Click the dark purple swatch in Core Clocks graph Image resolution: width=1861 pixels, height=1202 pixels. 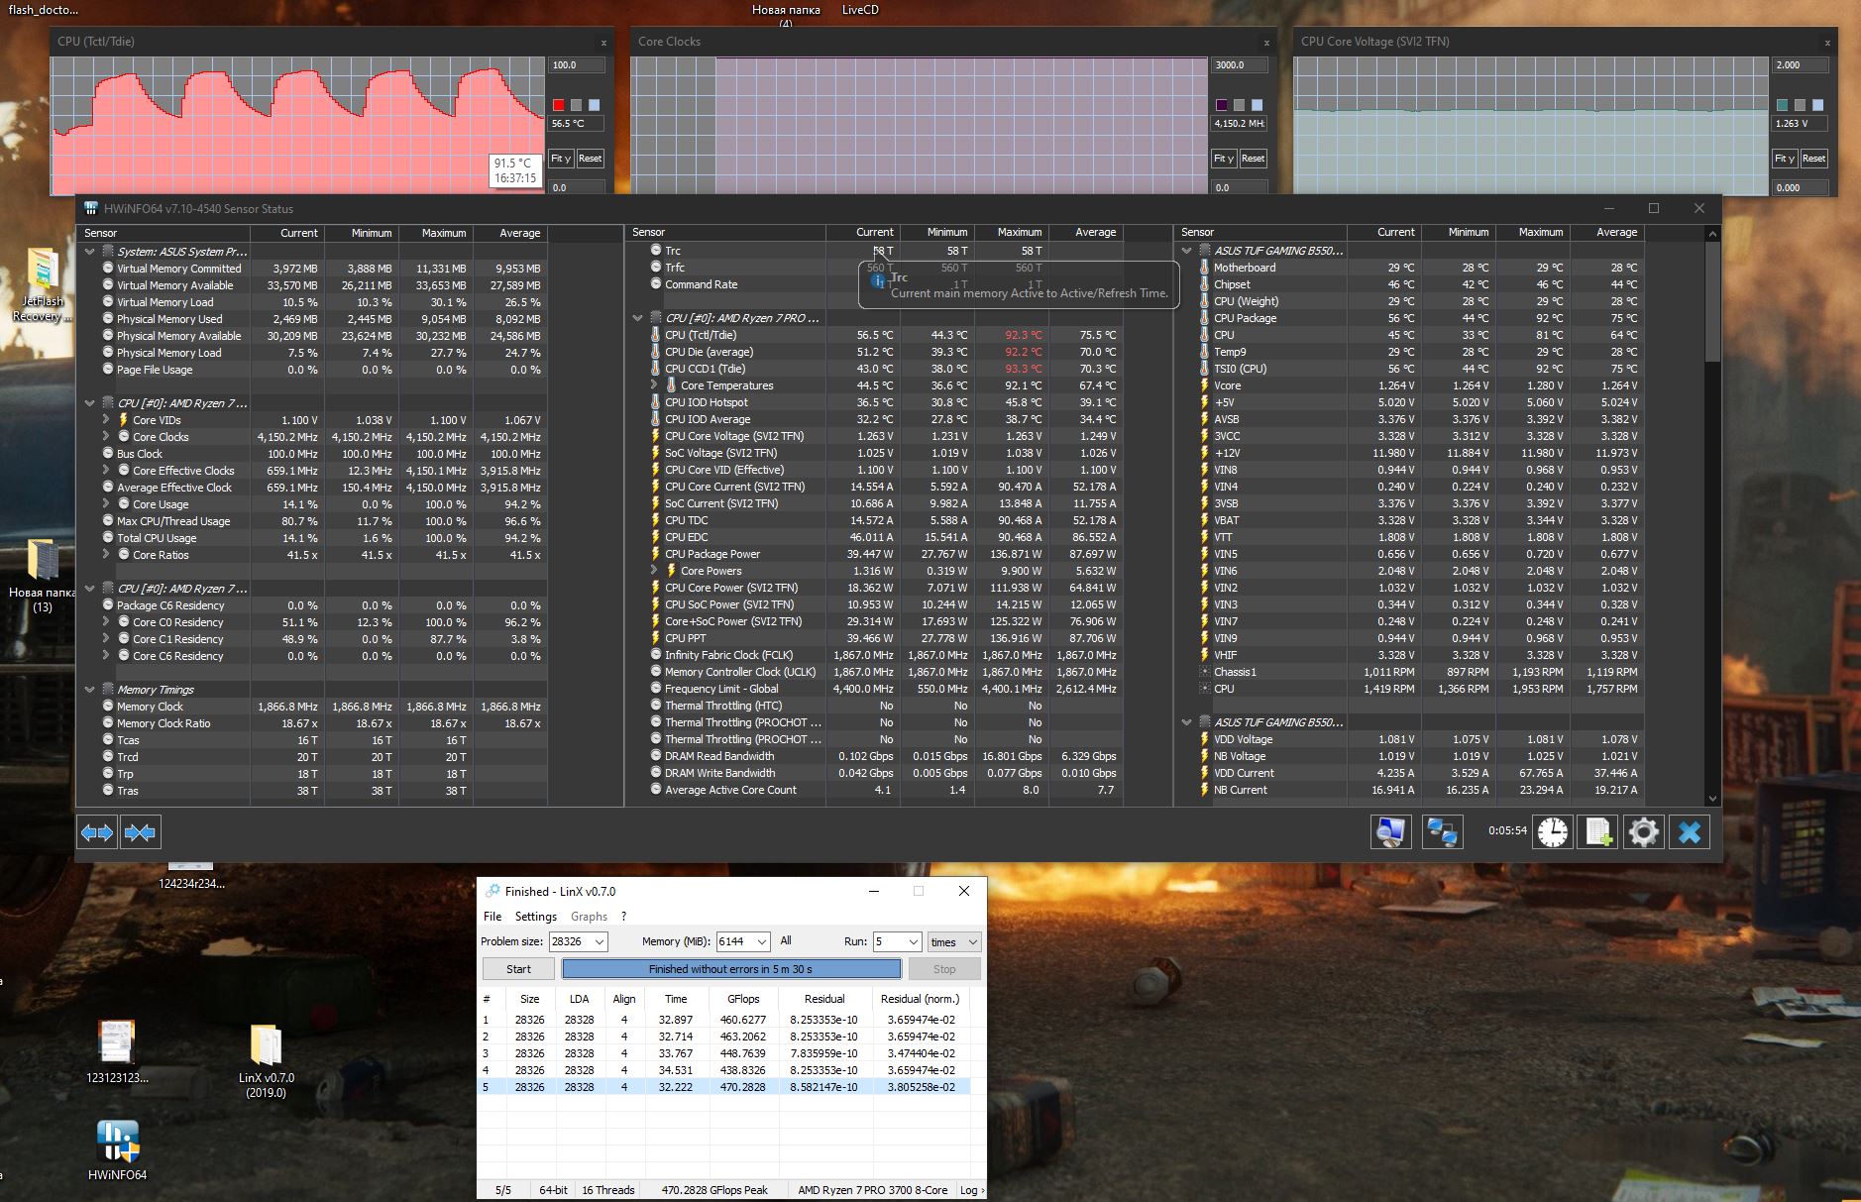[1222, 105]
